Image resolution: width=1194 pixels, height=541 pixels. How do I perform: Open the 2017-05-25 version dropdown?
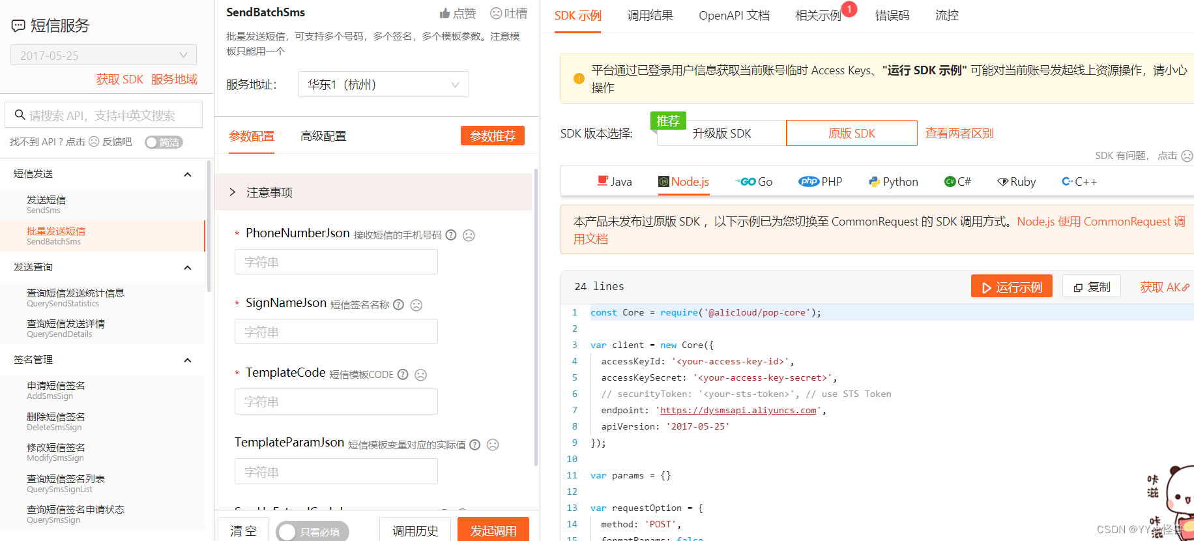coord(104,55)
